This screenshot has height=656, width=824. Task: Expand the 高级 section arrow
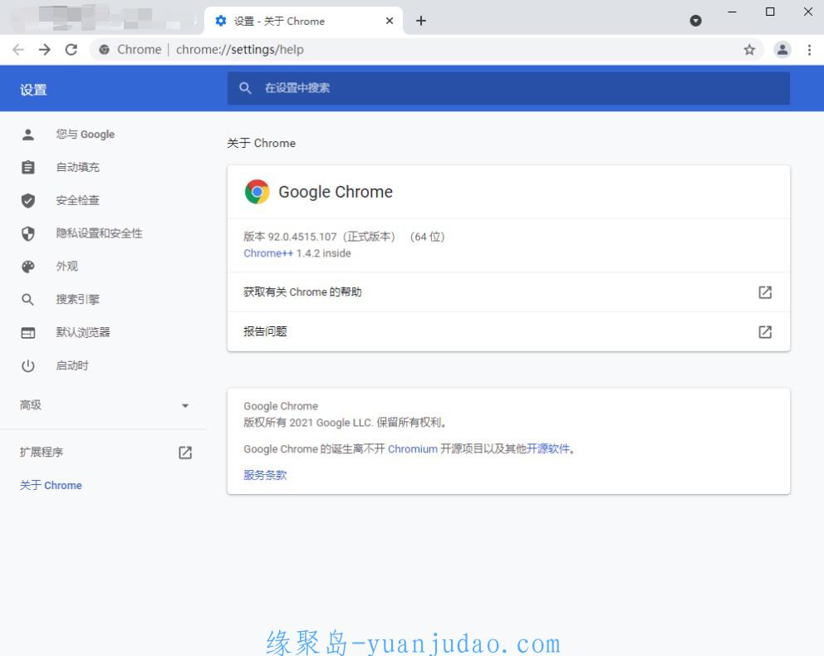click(185, 405)
